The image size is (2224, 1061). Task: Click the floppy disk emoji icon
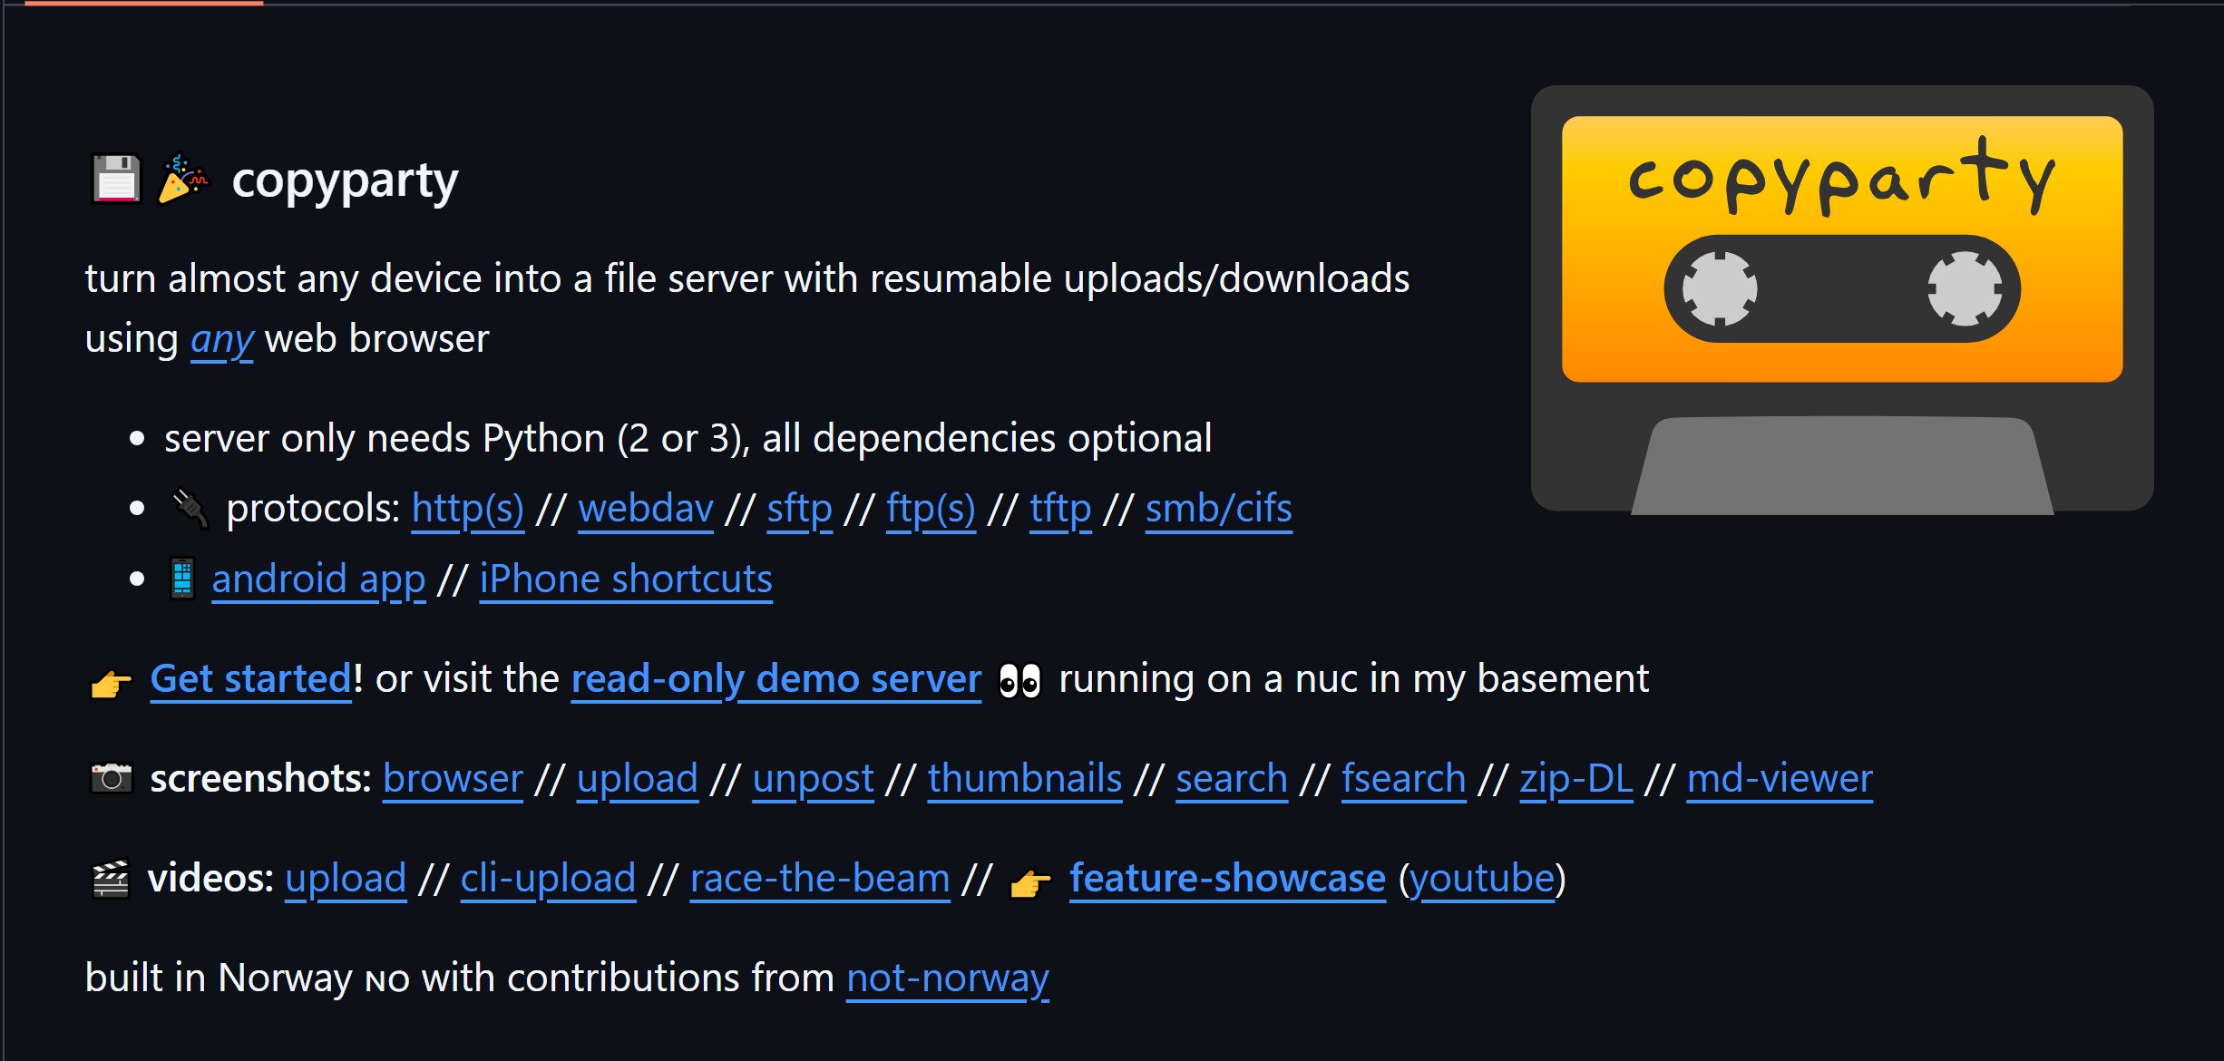(116, 179)
